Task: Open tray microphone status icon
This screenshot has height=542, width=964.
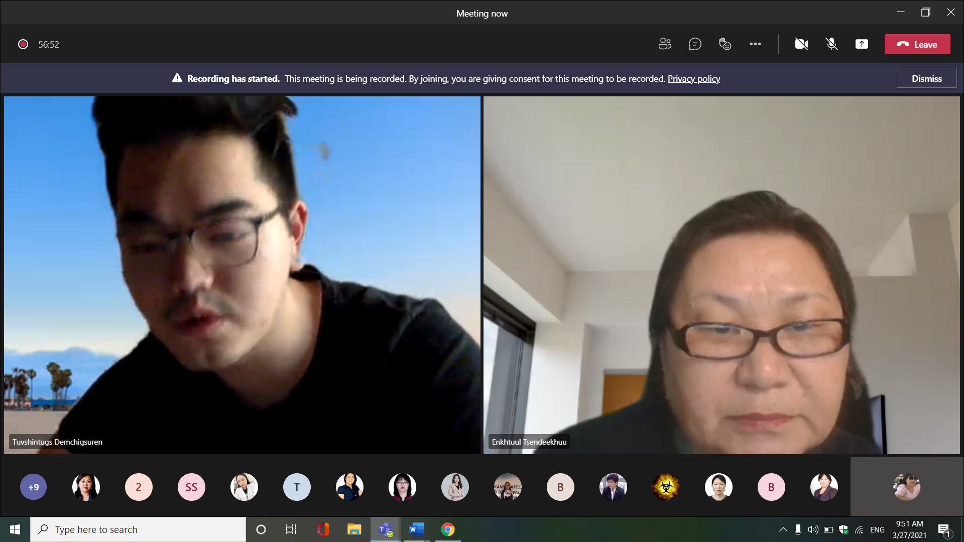Action: point(798,529)
